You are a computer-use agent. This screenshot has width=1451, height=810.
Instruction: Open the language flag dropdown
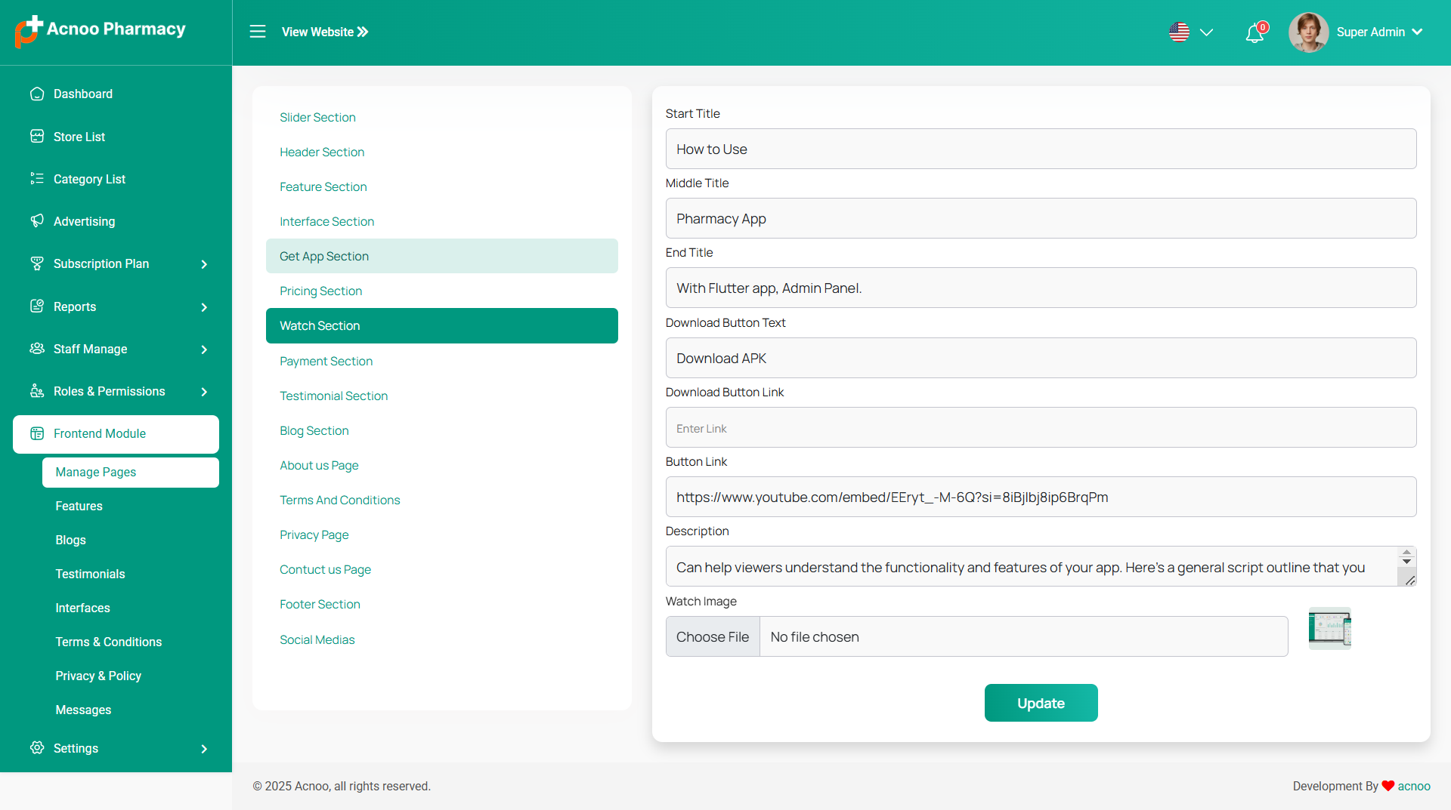pyautogui.click(x=1190, y=32)
